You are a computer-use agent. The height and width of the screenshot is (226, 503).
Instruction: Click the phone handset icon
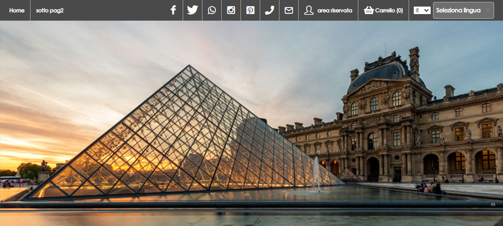(x=270, y=10)
